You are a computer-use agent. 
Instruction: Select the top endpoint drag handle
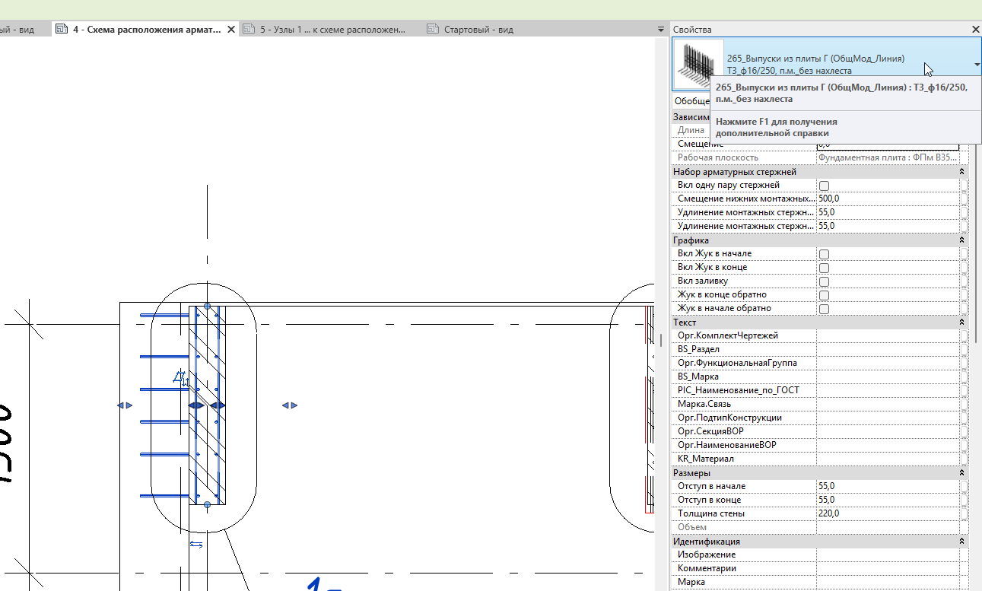[207, 306]
